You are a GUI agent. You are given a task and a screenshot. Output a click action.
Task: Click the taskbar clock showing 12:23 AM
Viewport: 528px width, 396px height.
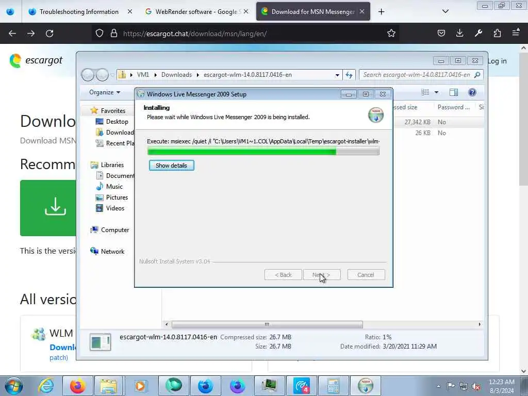tap(501, 386)
